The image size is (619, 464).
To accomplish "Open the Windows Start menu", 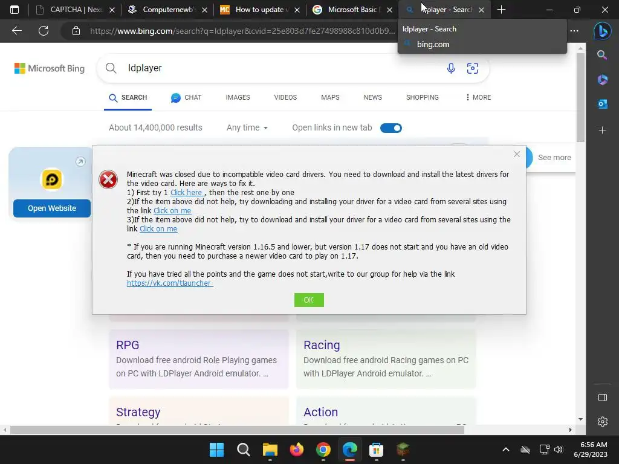I will (216, 449).
